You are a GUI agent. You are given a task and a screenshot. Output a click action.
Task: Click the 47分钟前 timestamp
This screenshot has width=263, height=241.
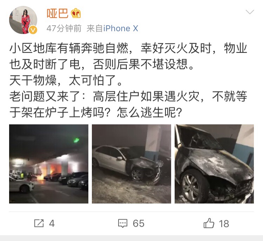pyautogui.click(x=64, y=28)
